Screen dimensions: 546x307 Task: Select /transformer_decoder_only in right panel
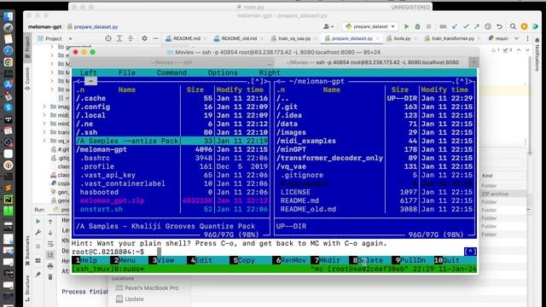pos(375,158)
